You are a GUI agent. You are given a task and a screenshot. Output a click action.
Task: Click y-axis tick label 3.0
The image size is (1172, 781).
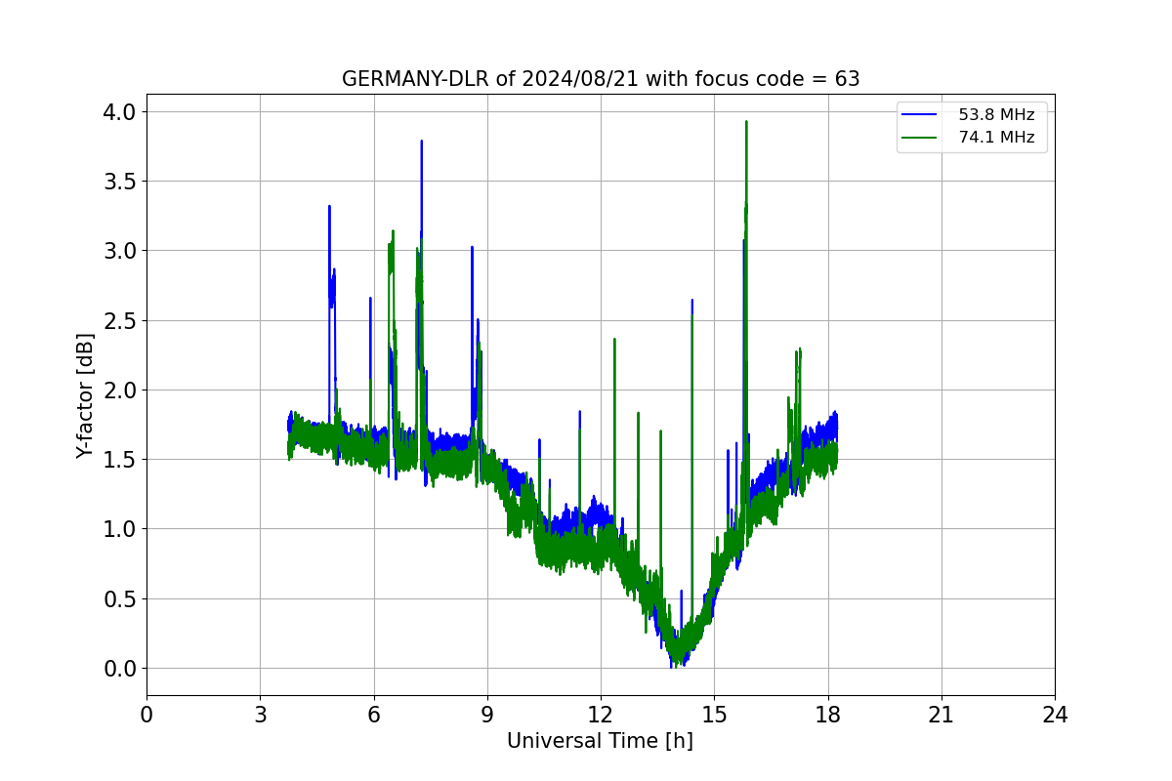click(120, 251)
